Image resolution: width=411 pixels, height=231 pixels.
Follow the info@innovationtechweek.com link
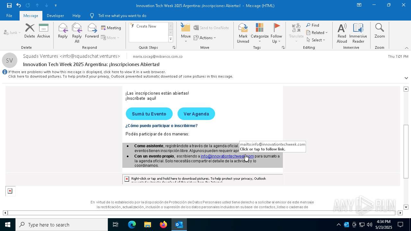[x=227, y=156]
